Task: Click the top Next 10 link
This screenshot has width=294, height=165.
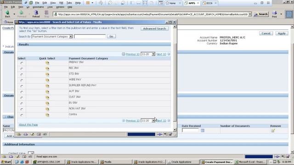Action: coord(161,54)
